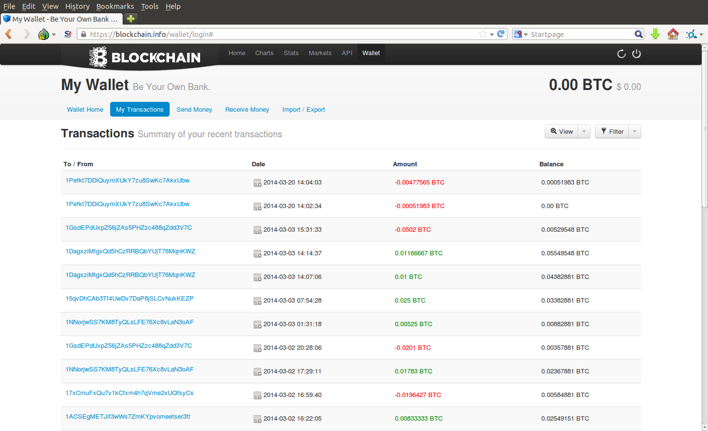This screenshot has height=431, width=708.
Task: Open the search engine selector dropdown
Action: point(526,34)
